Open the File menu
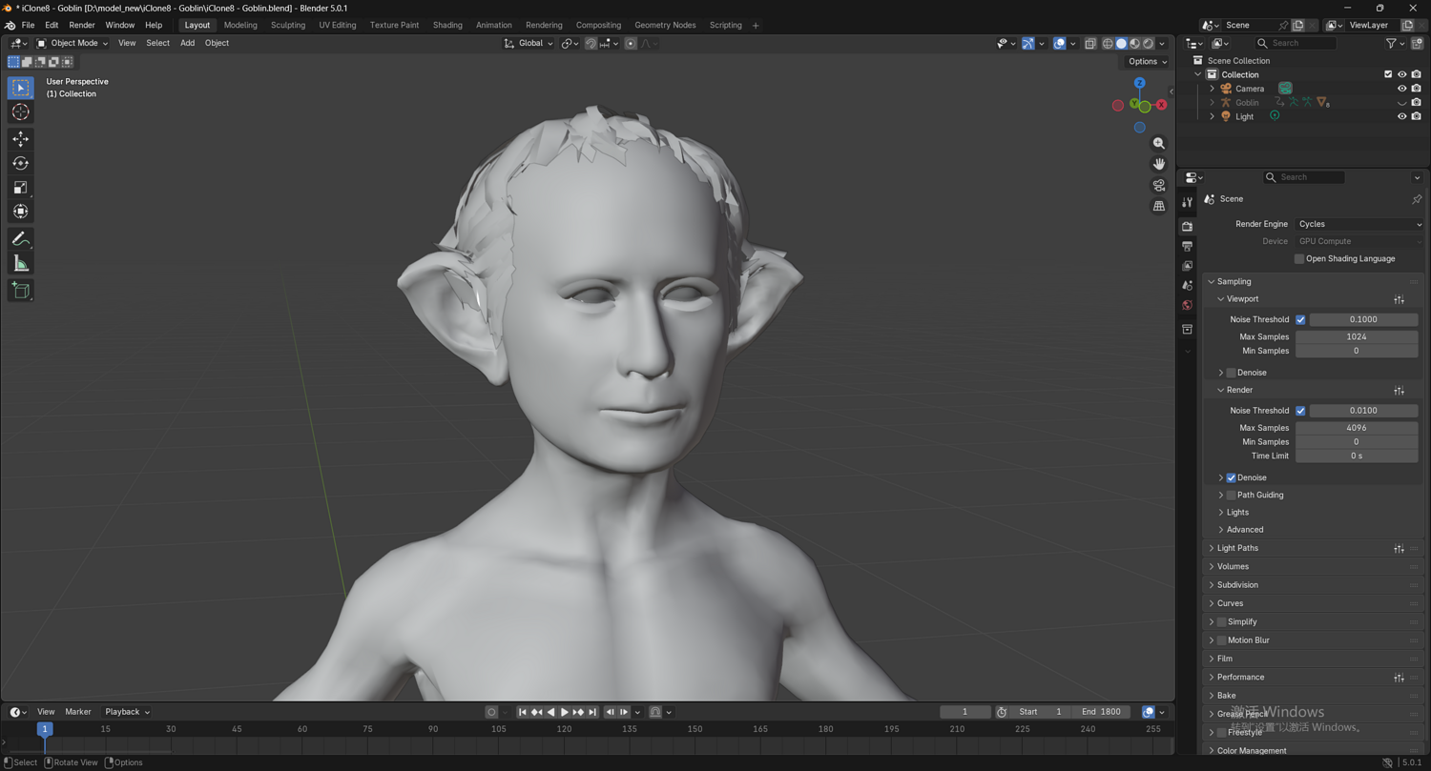The height and width of the screenshot is (771, 1431). point(28,25)
